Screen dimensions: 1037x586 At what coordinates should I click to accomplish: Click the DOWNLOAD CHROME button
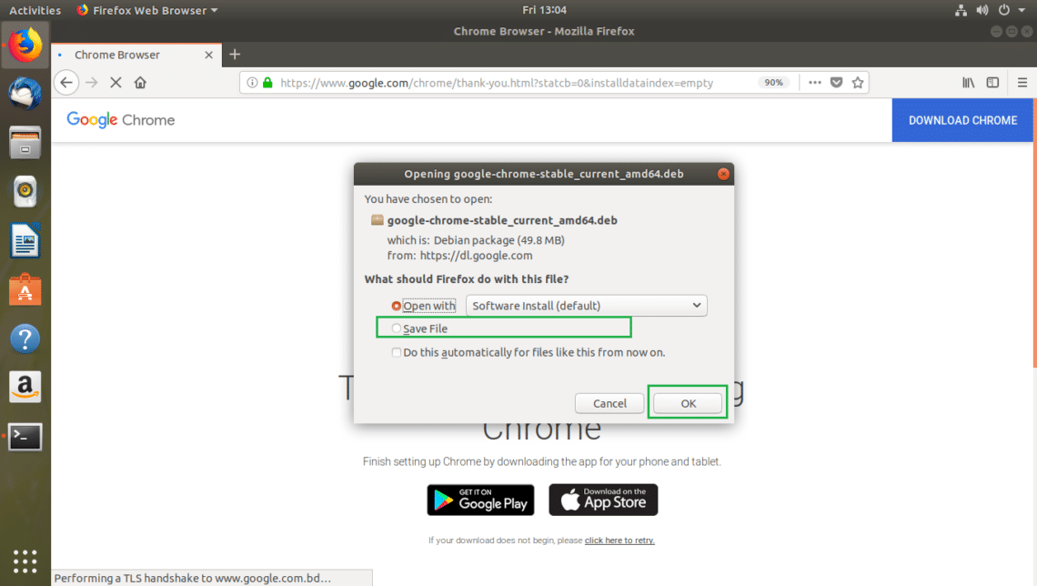click(x=962, y=120)
